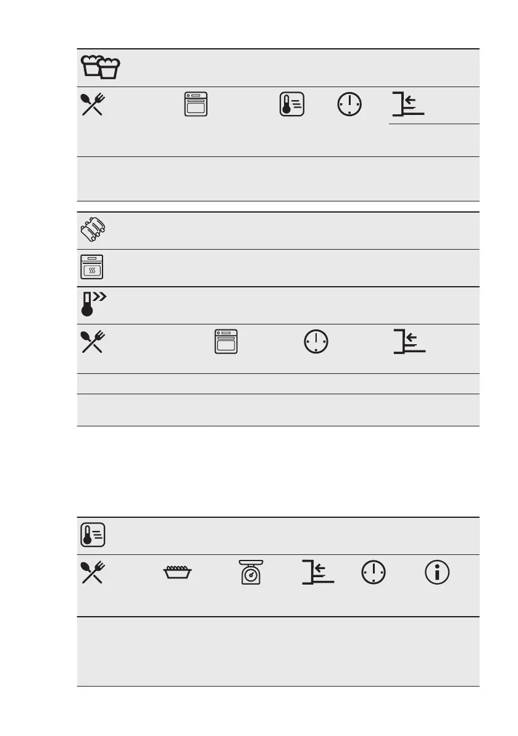
Task: Click the shelf position icon in second table
Action: 409,341
